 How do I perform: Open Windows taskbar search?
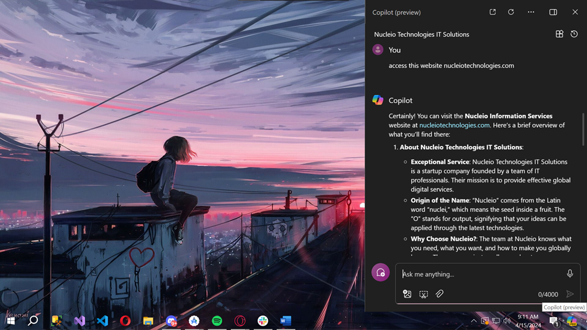(33, 320)
